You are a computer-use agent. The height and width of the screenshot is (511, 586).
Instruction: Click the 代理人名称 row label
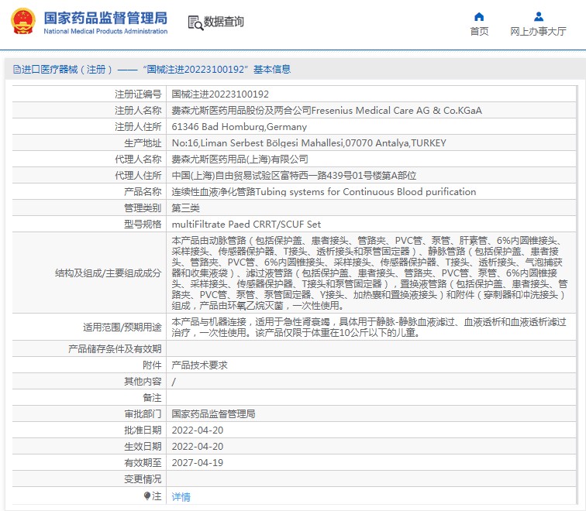[x=138, y=159]
